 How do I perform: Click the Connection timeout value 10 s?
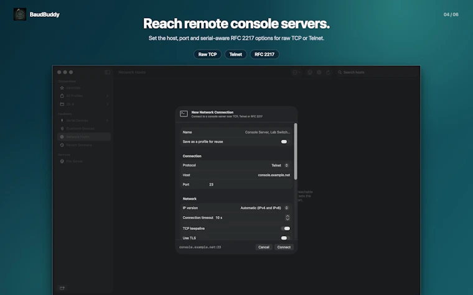218,217
